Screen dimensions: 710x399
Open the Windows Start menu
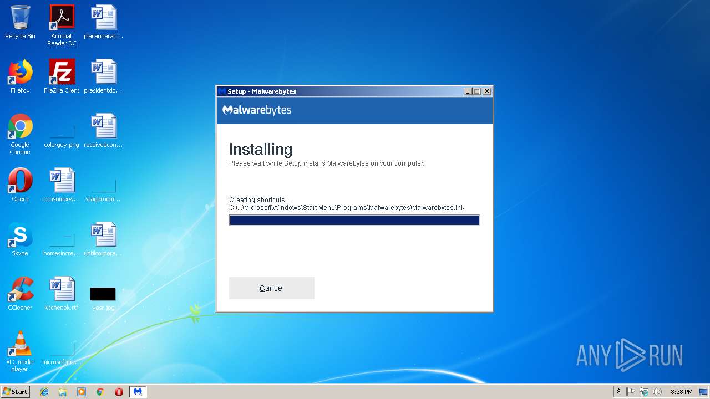pyautogui.click(x=15, y=391)
